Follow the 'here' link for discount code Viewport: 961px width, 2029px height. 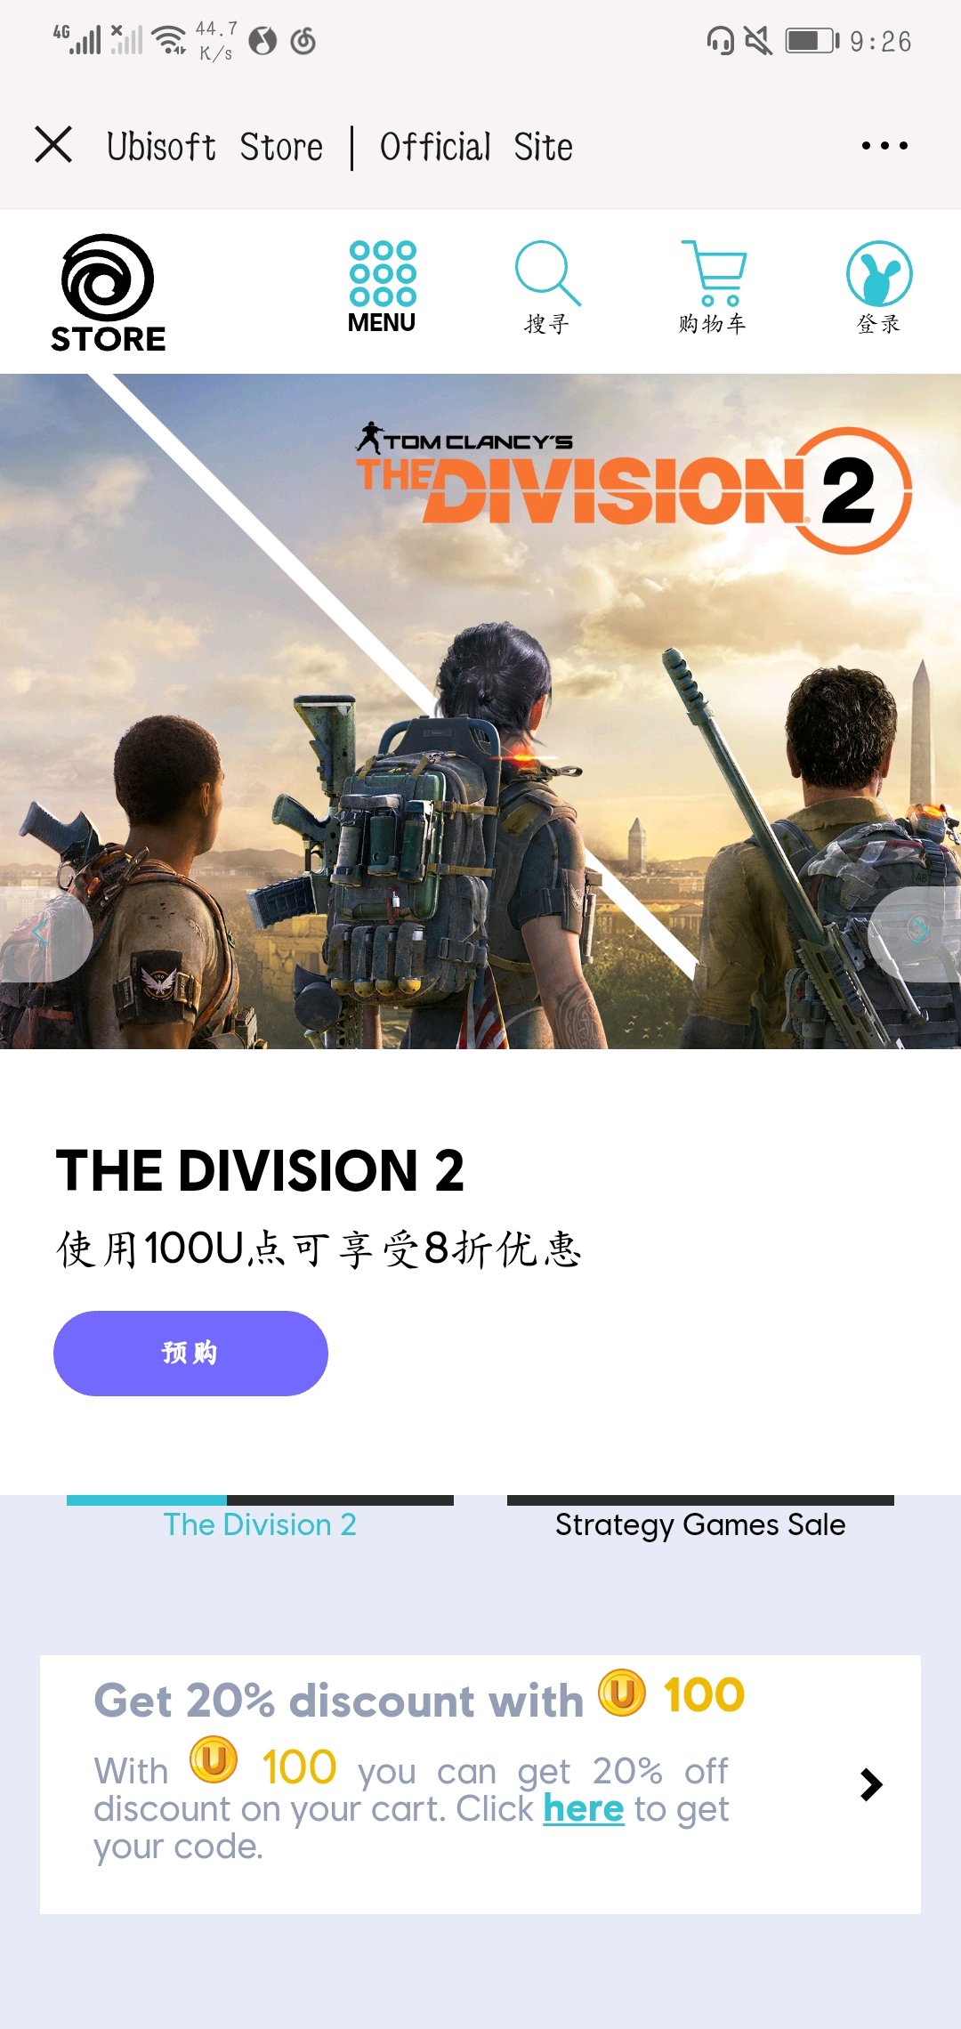click(584, 1808)
